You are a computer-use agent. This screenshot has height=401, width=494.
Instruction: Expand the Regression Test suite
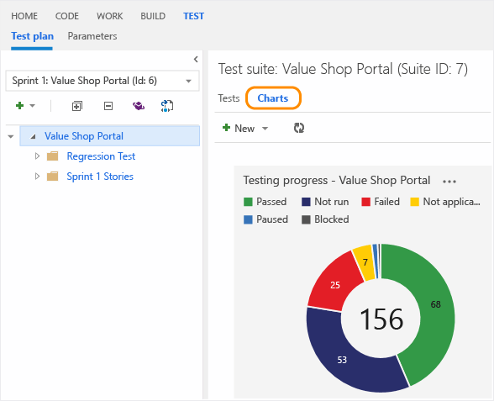[37, 156]
